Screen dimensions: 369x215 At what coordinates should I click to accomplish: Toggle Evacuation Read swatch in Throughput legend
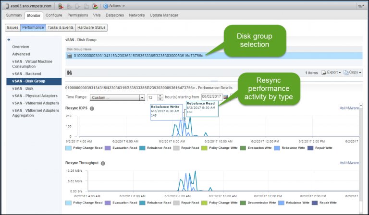click(x=108, y=203)
